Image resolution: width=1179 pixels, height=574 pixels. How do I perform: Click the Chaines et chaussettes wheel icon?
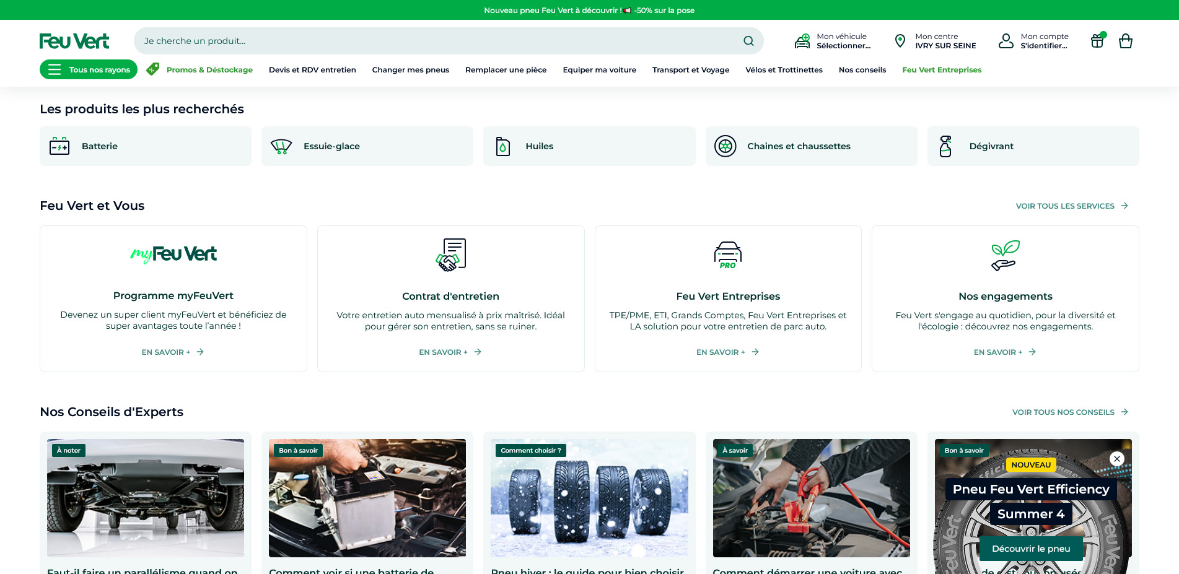click(725, 146)
